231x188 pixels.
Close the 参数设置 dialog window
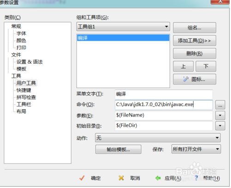click(x=220, y=2)
